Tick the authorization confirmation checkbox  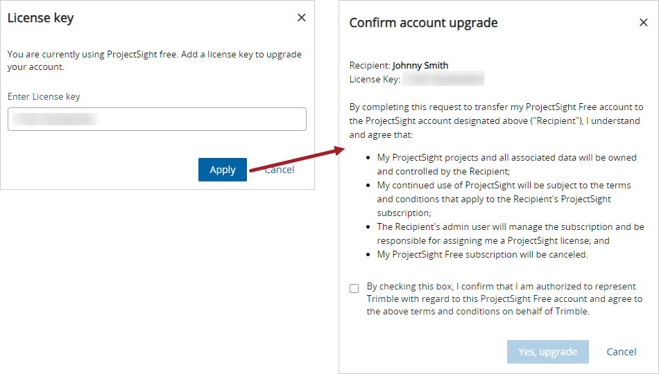[x=354, y=288]
